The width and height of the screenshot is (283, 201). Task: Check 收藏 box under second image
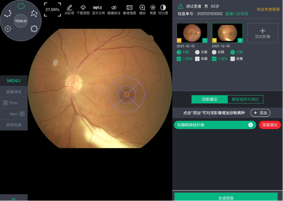232,59
